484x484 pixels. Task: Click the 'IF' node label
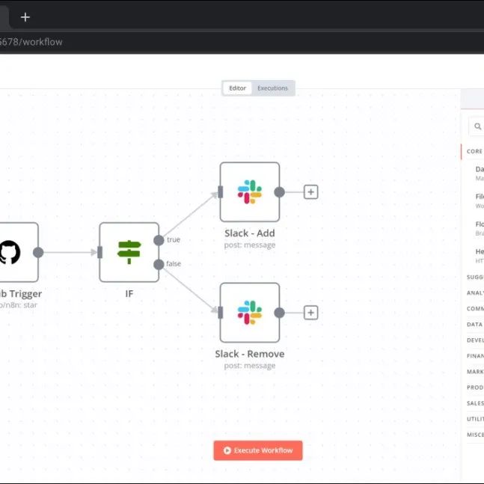click(x=129, y=293)
